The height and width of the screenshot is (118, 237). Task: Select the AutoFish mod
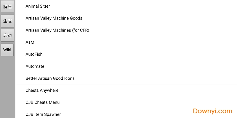tap(34, 54)
